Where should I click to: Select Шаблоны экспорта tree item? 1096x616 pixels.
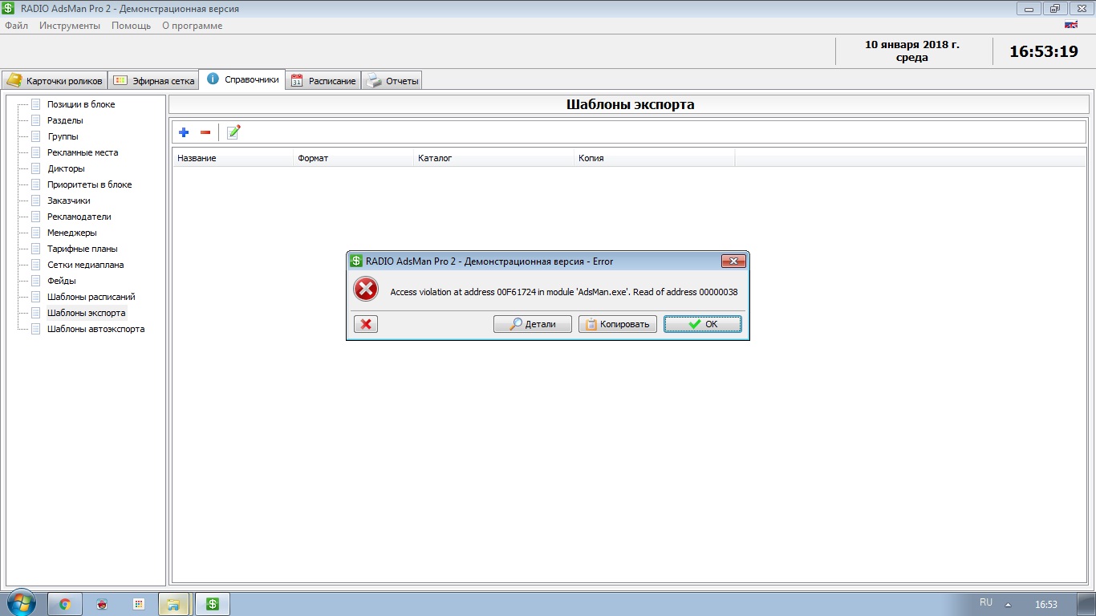click(87, 313)
